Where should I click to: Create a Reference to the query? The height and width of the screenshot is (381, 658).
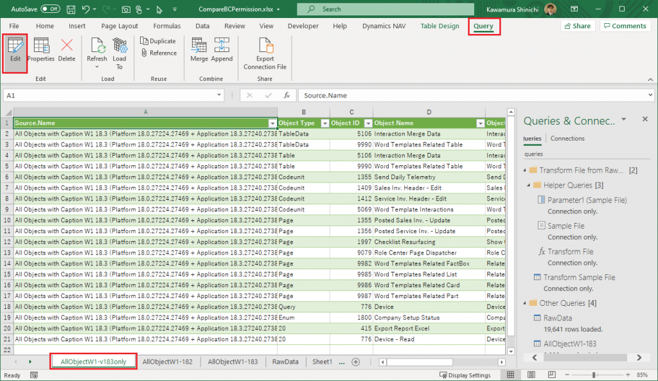[159, 53]
